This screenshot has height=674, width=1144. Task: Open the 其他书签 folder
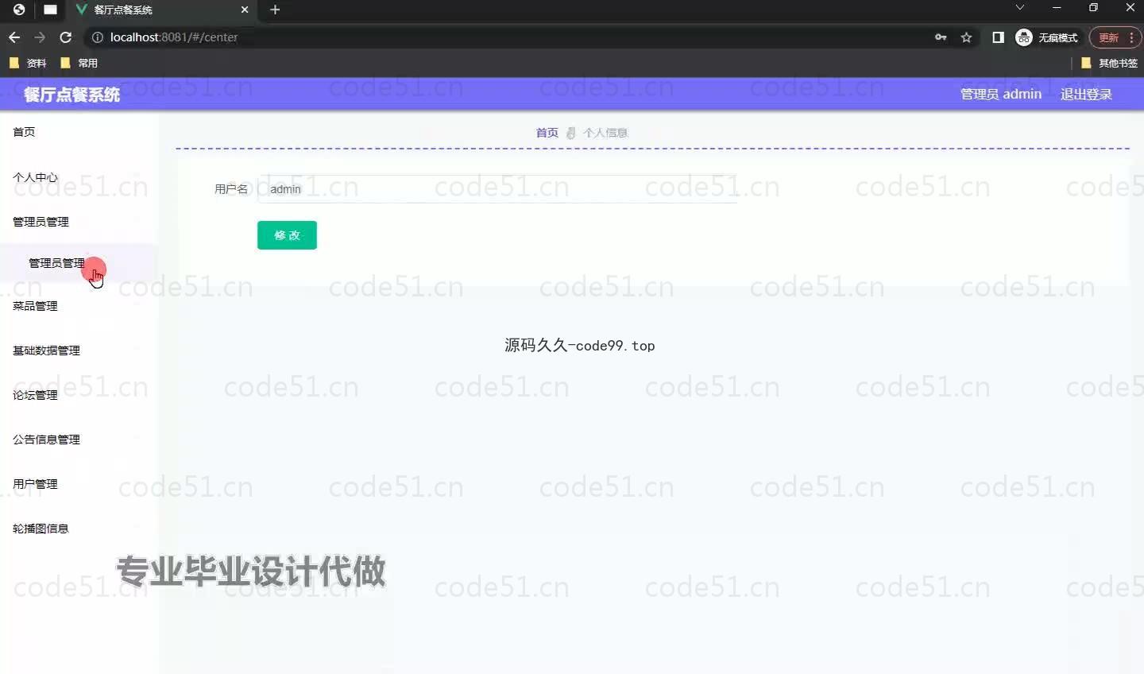[1110, 63]
